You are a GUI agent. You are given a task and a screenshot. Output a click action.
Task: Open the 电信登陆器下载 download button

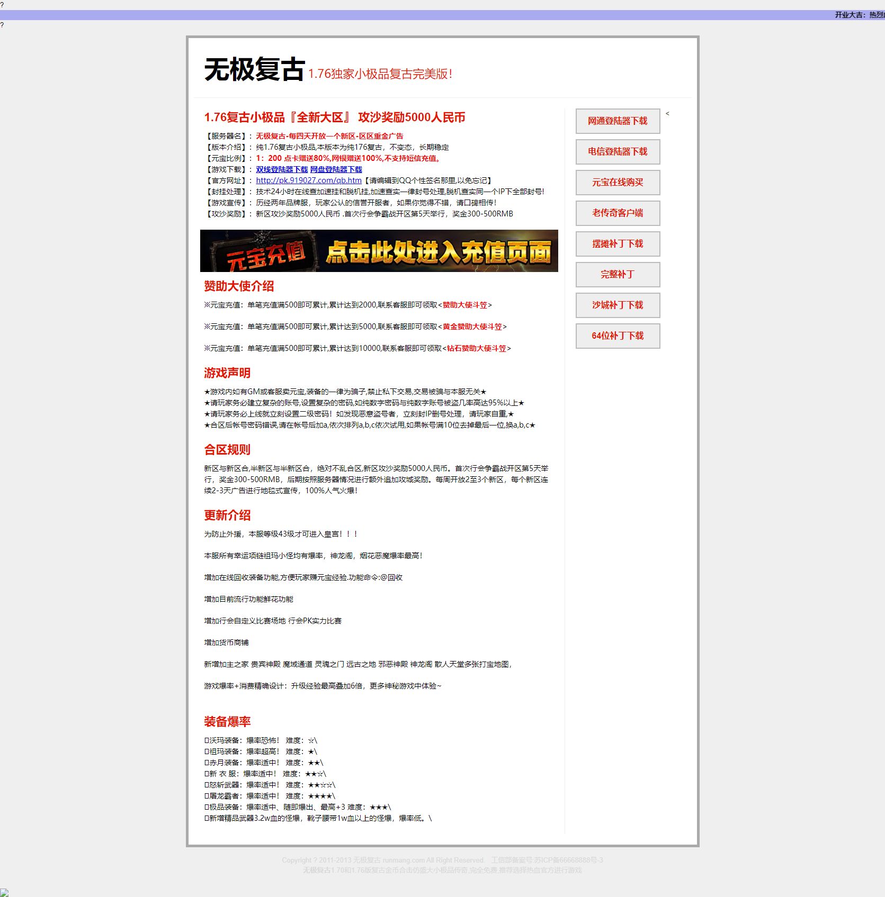(x=618, y=152)
